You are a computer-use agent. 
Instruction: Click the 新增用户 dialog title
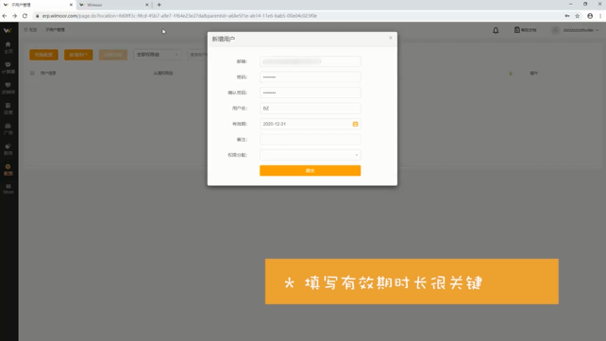click(224, 39)
